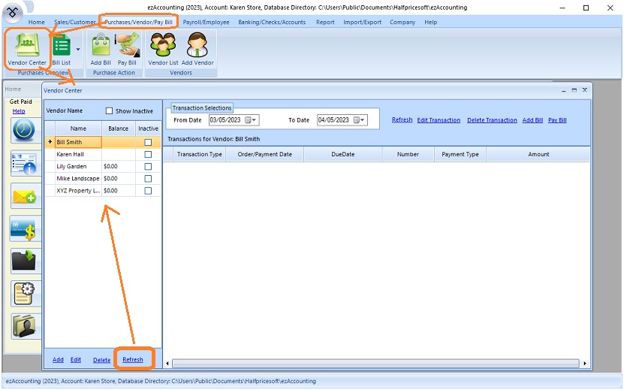The height and width of the screenshot is (390, 624).
Task: Open the From Date calendar dropdown
Action: (x=252, y=120)
